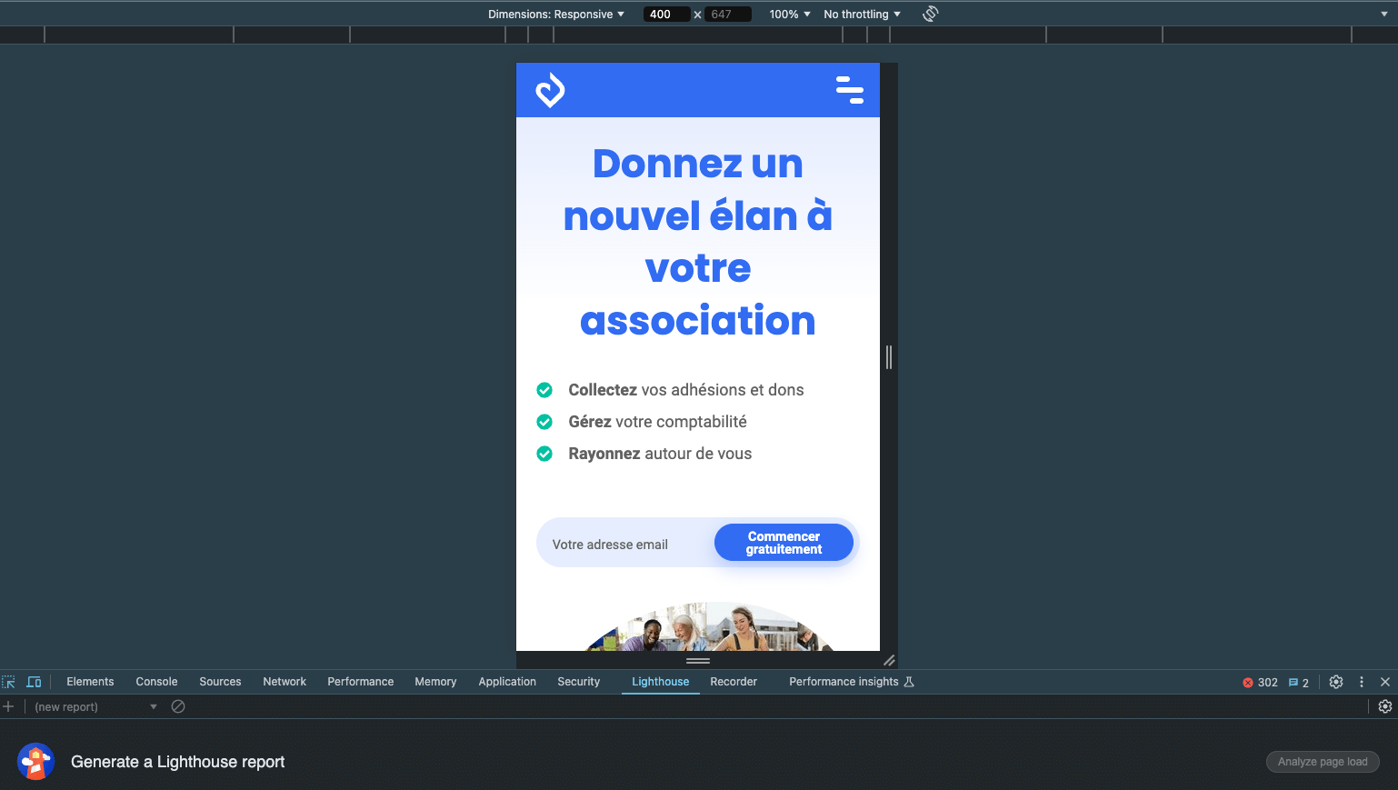The height and width of the screenshot is (790, 1398).
Task: Rotate the viewport orientation
Action: (x=930, y=14)
